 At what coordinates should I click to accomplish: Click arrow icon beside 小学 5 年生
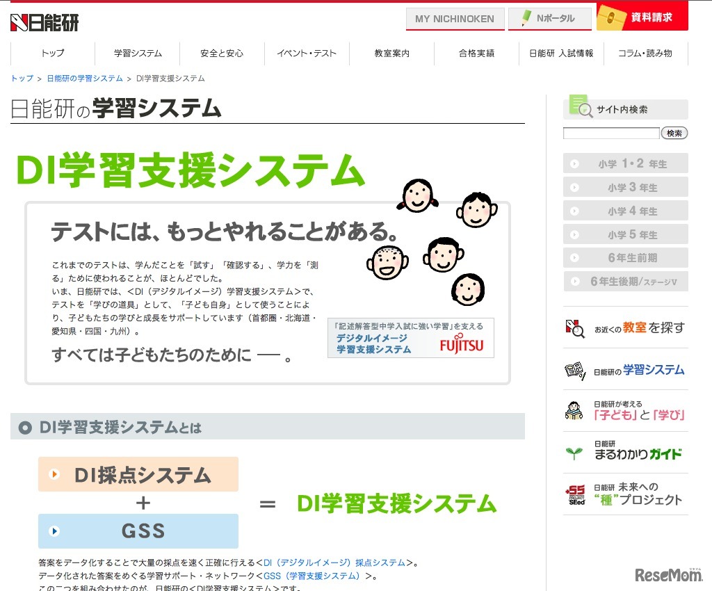(574, 235)
